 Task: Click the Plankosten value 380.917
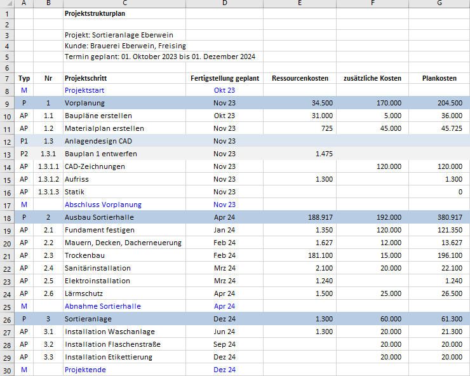(439, 217)
